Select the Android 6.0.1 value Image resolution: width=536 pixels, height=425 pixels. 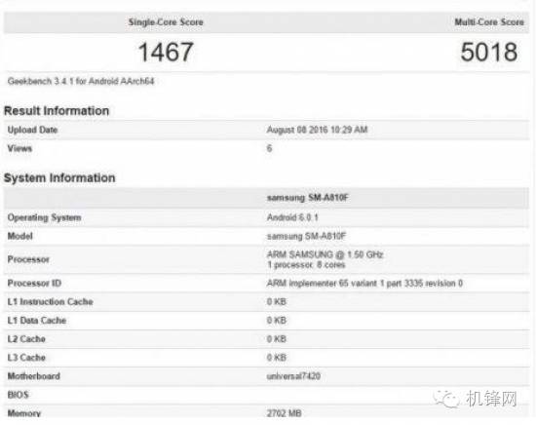[x=292, y=217]
